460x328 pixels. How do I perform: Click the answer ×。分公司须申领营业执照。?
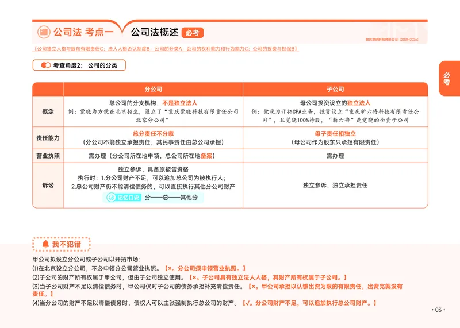pos(205,268)
